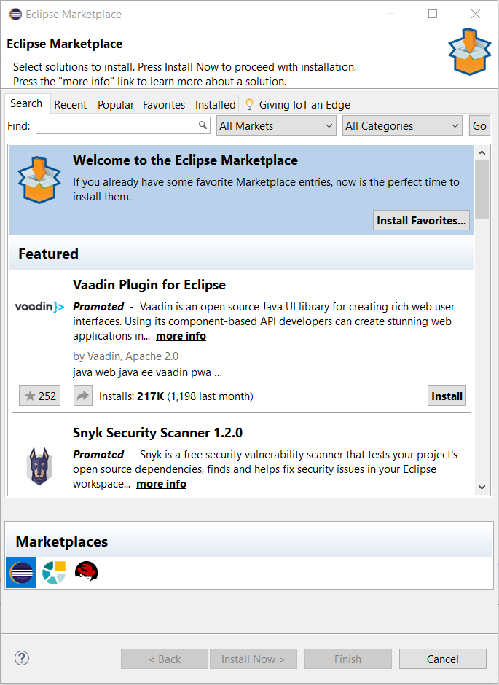Click the search magnifier icon in Find field
The image size is (499, 685).
(x=203, y=125)
